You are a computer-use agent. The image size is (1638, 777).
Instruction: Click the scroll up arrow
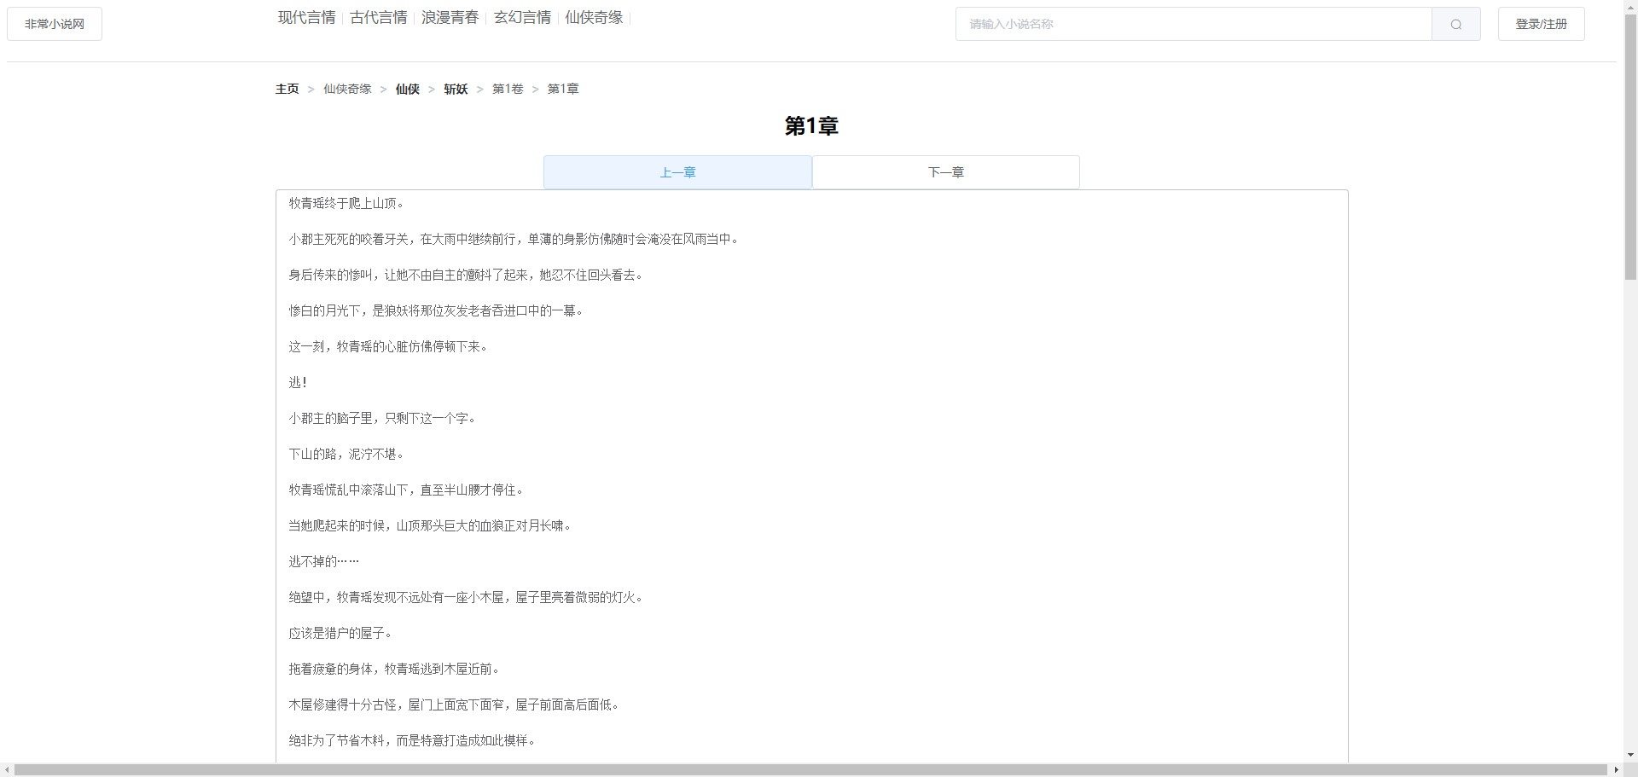(x=1630, y=6)
